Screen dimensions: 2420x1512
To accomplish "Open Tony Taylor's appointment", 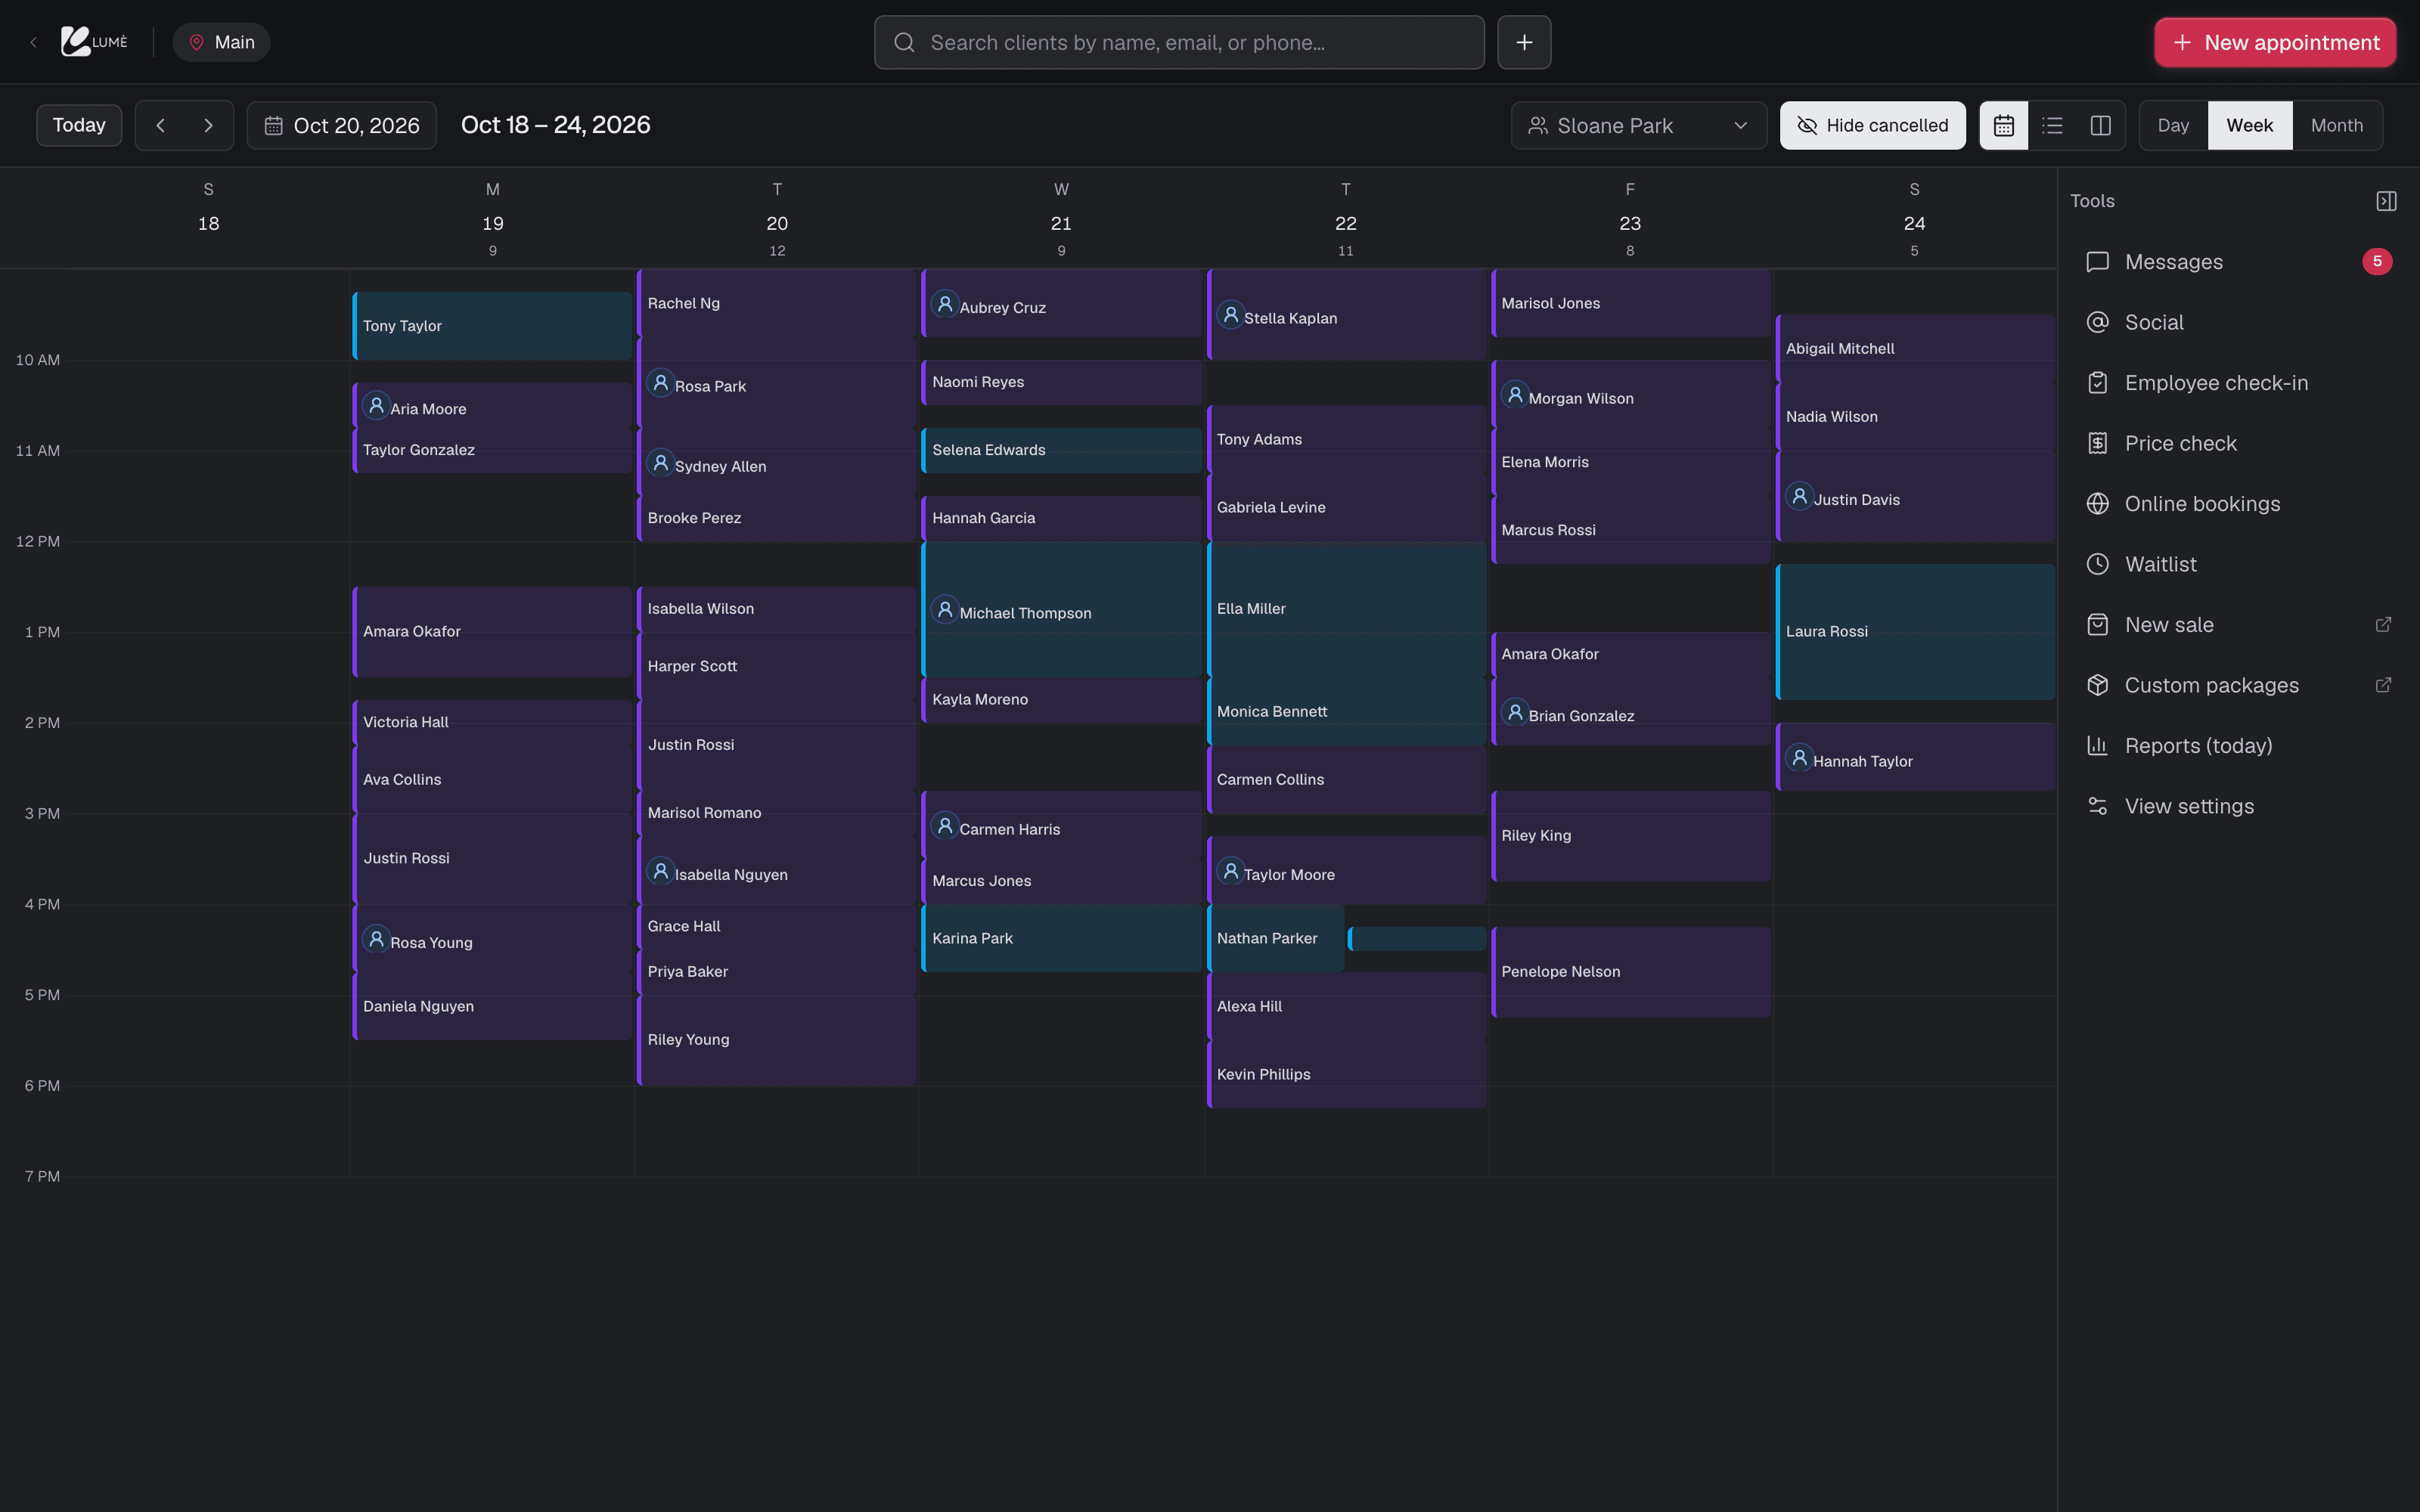I will pos(492,326).
